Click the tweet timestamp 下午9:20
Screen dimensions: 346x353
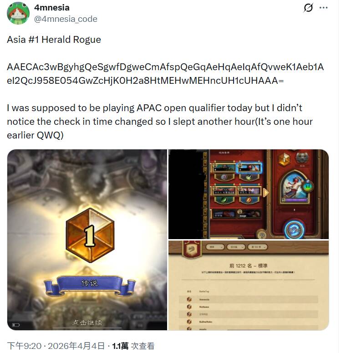coord(24,346)
